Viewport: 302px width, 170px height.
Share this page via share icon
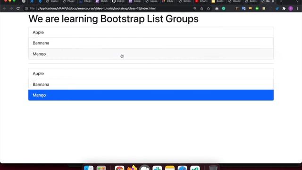click(x=201, y=8)
